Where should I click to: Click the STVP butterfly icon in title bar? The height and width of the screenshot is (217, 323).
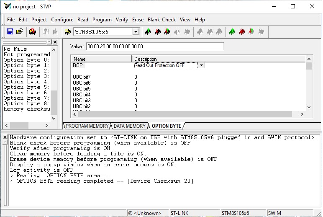[x=8, y=6]
